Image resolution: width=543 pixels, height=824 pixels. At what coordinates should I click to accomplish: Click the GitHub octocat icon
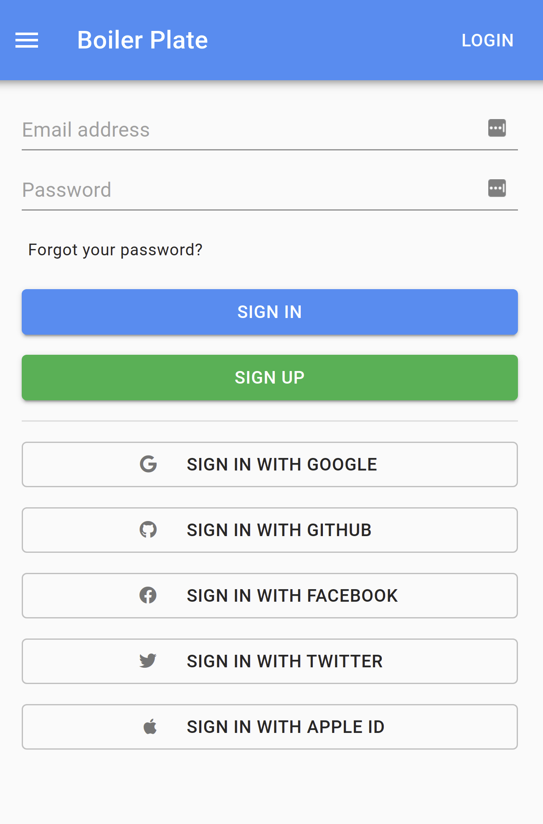pos(148,530)
